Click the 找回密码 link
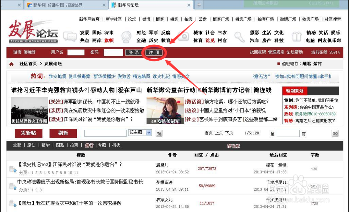Screen dimensions: 349x212 (x=258, y=52)
